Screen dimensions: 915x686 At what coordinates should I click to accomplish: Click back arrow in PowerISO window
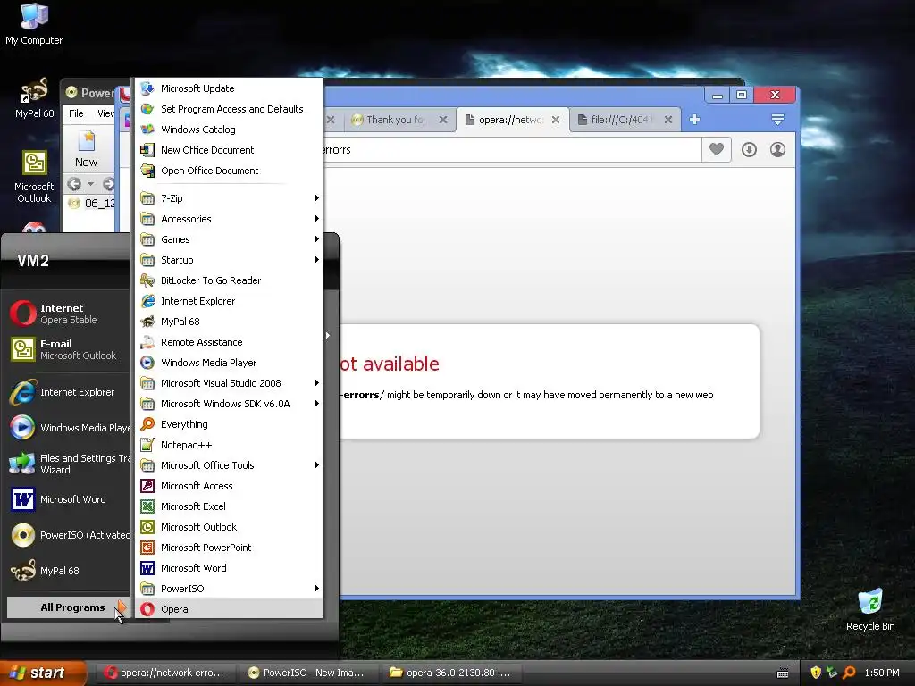pyautogui.click(x=74, y=184)
